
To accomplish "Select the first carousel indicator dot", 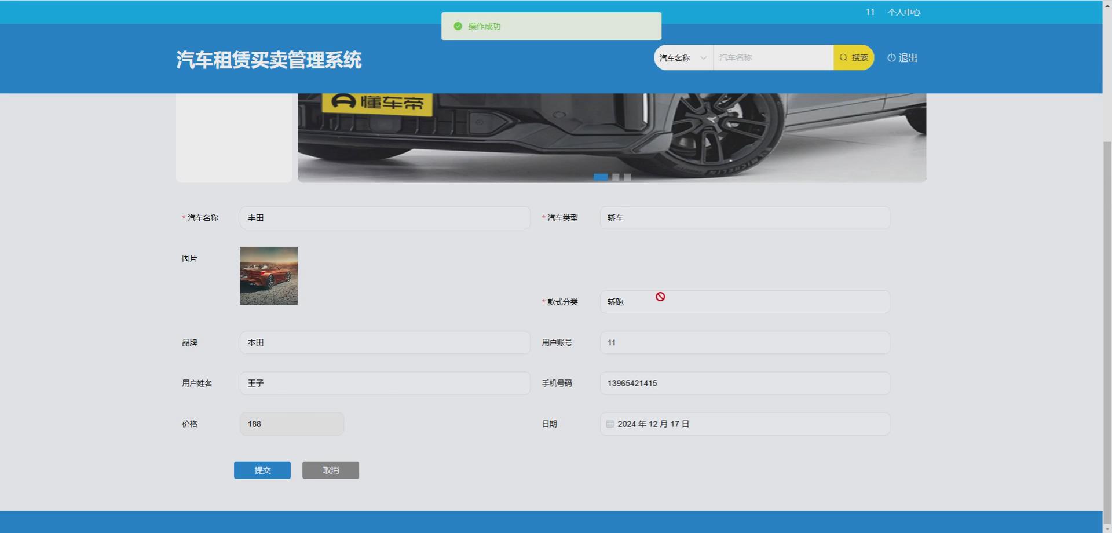I will (x=601, y=177).
